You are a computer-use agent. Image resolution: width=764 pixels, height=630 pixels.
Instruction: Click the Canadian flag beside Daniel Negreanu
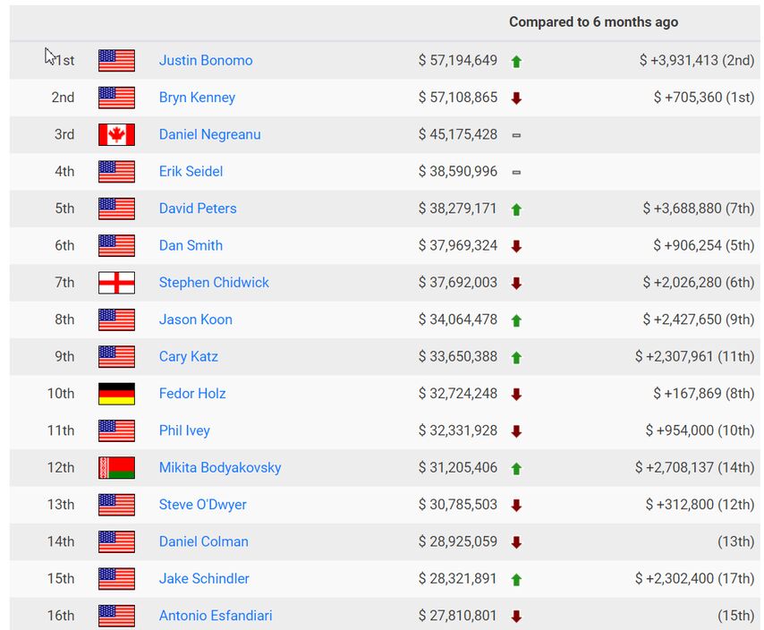pyautogui.click(x=116, y=135)
